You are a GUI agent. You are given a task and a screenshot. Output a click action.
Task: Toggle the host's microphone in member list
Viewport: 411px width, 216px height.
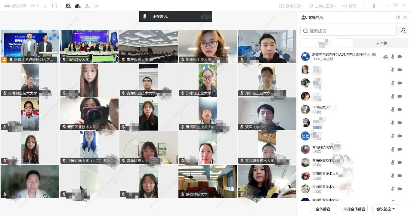tap(393, 57)
